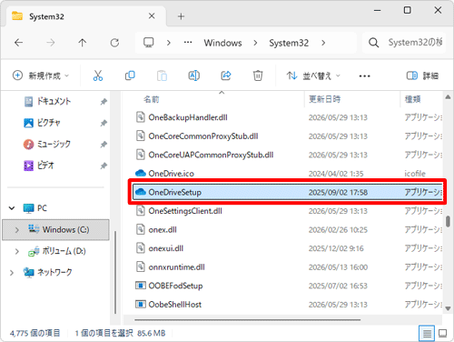Click the Delete trash can icon
This screenshot has height=342, width=454.
pos(258,75)
